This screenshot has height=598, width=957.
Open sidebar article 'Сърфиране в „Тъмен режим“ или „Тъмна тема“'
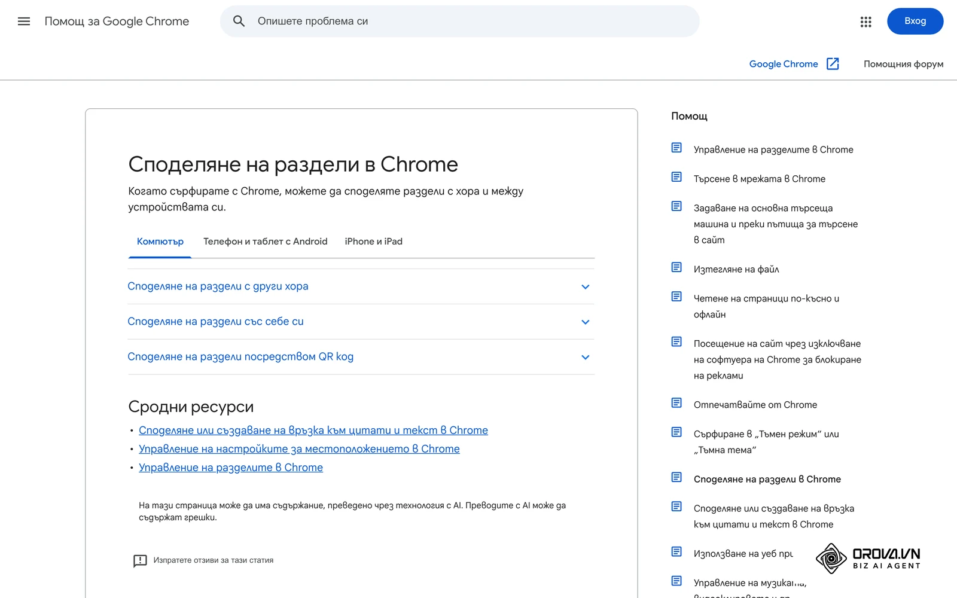pos(766,442)
